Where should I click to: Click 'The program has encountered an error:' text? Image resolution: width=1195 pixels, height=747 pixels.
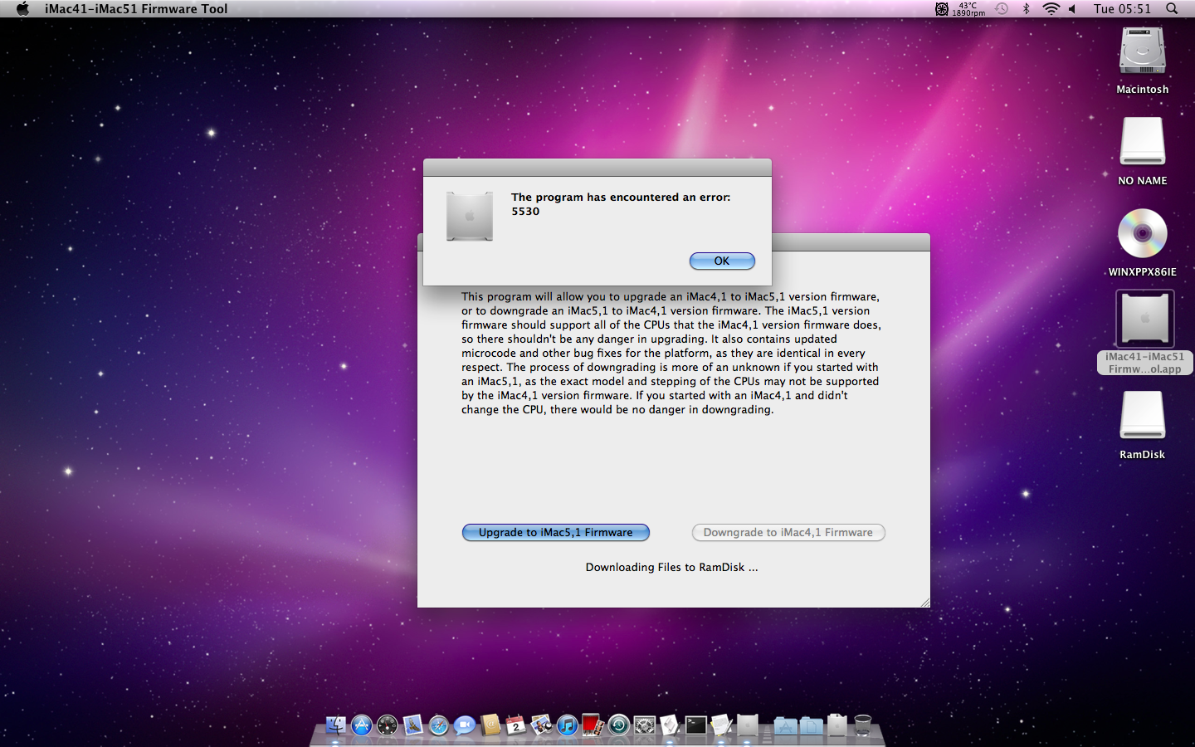point(621,197)
